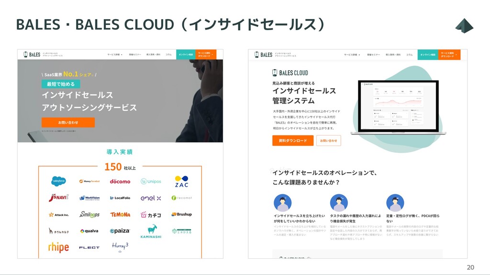490x275 pixels.
Task: Expand サービス詳細 dropdown in left site header
Action: point(115,54)
